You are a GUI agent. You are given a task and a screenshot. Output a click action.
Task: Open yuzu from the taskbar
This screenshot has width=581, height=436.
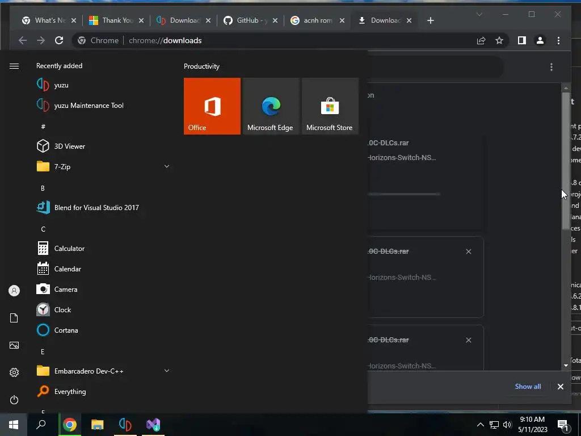click(125, 425)
